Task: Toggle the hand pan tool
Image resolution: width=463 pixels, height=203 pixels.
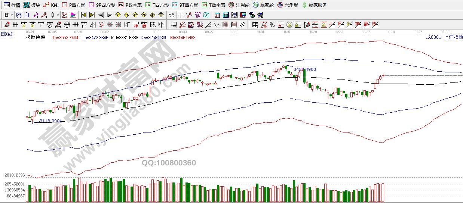Action: pos(172,15)
